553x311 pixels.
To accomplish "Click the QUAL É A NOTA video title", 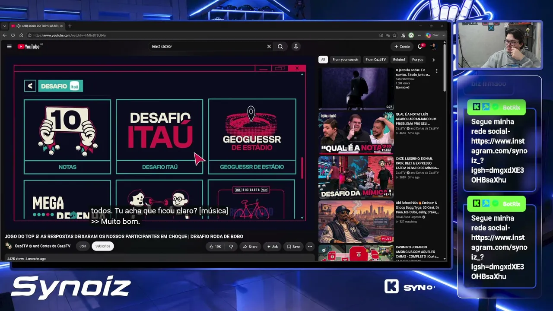I will (x=416, y=119).
